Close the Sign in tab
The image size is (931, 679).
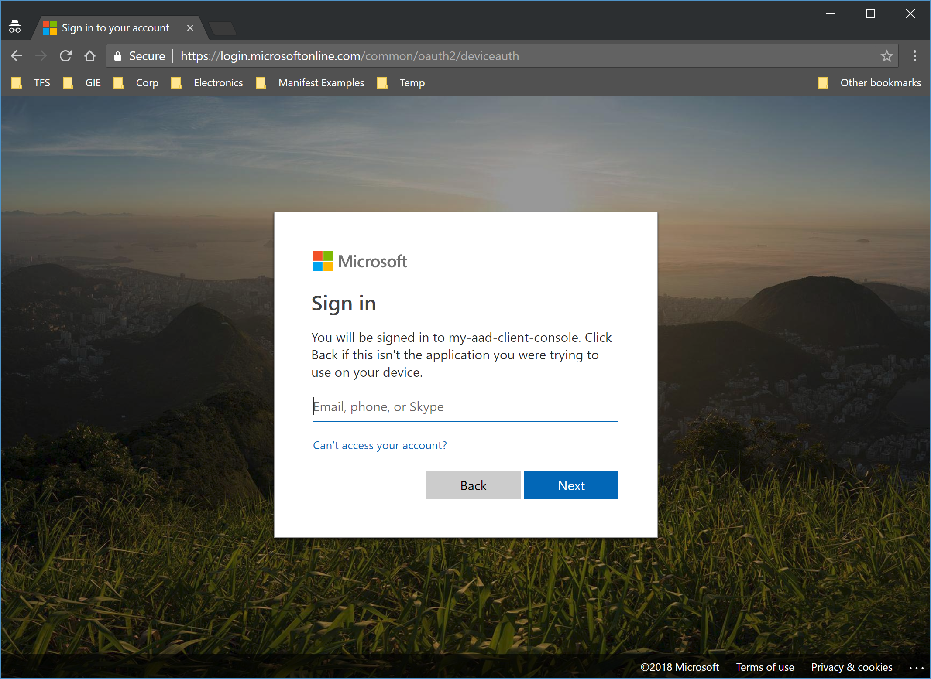(190, 28)
